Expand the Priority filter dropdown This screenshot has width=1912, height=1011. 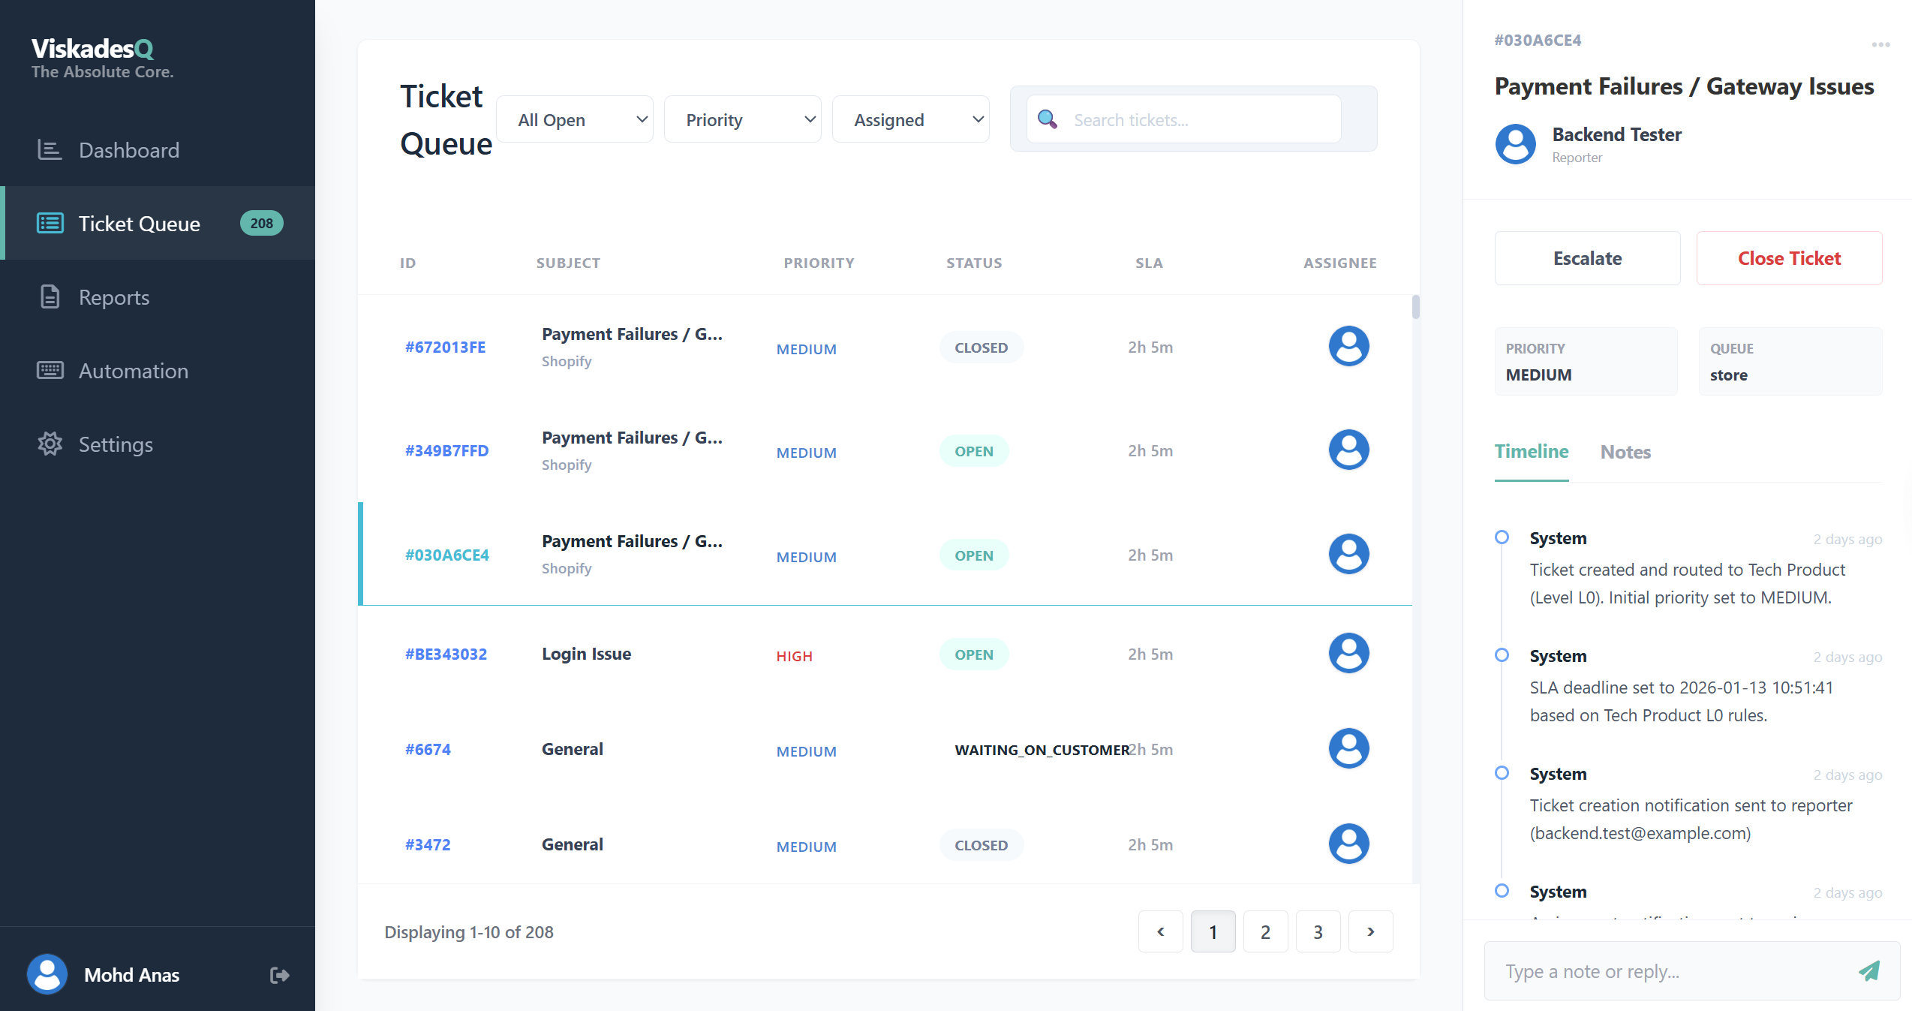(742, 119)
